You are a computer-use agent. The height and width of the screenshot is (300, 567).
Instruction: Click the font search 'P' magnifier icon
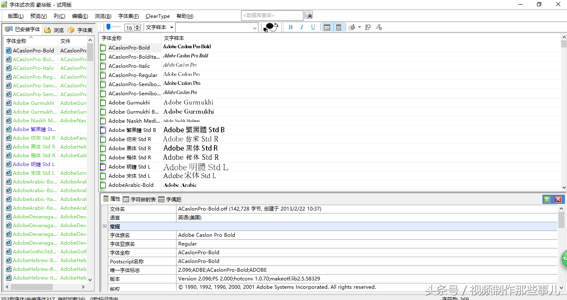(368, 27)
